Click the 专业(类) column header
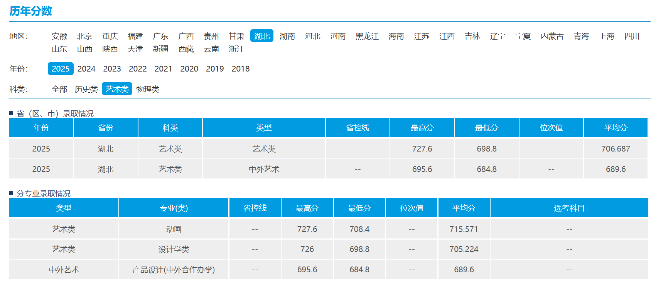The width and height of the screenshot is (651, 285). (x=174, y=208)
